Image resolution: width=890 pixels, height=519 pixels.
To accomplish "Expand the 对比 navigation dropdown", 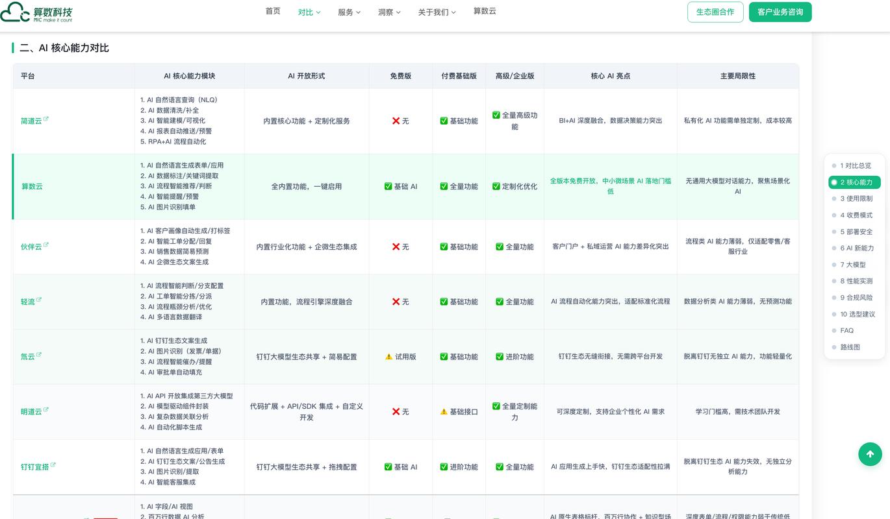I will [309, 12].
